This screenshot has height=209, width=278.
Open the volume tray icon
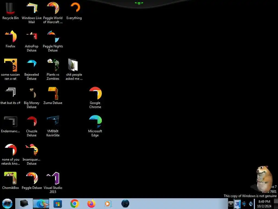(251, 204)
